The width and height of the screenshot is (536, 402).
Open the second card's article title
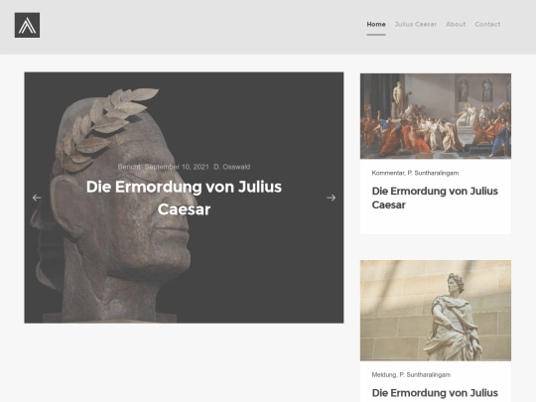(435, 393)
